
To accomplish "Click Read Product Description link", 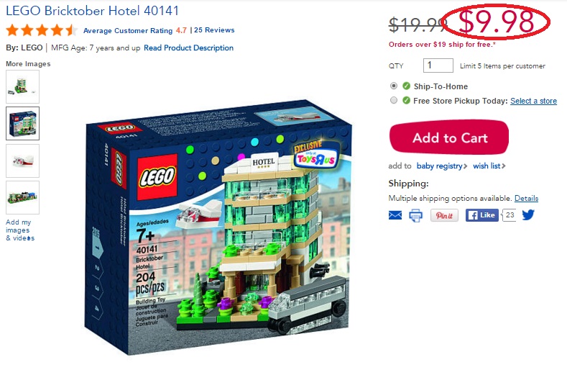I will point(188,48).
